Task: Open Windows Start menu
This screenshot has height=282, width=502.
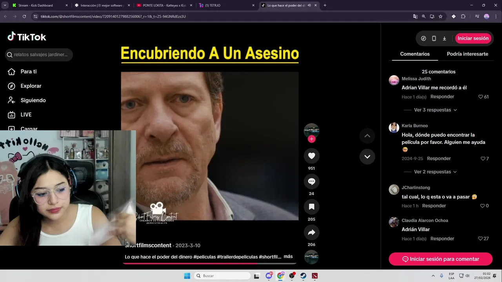Action: tap(187, 276)
